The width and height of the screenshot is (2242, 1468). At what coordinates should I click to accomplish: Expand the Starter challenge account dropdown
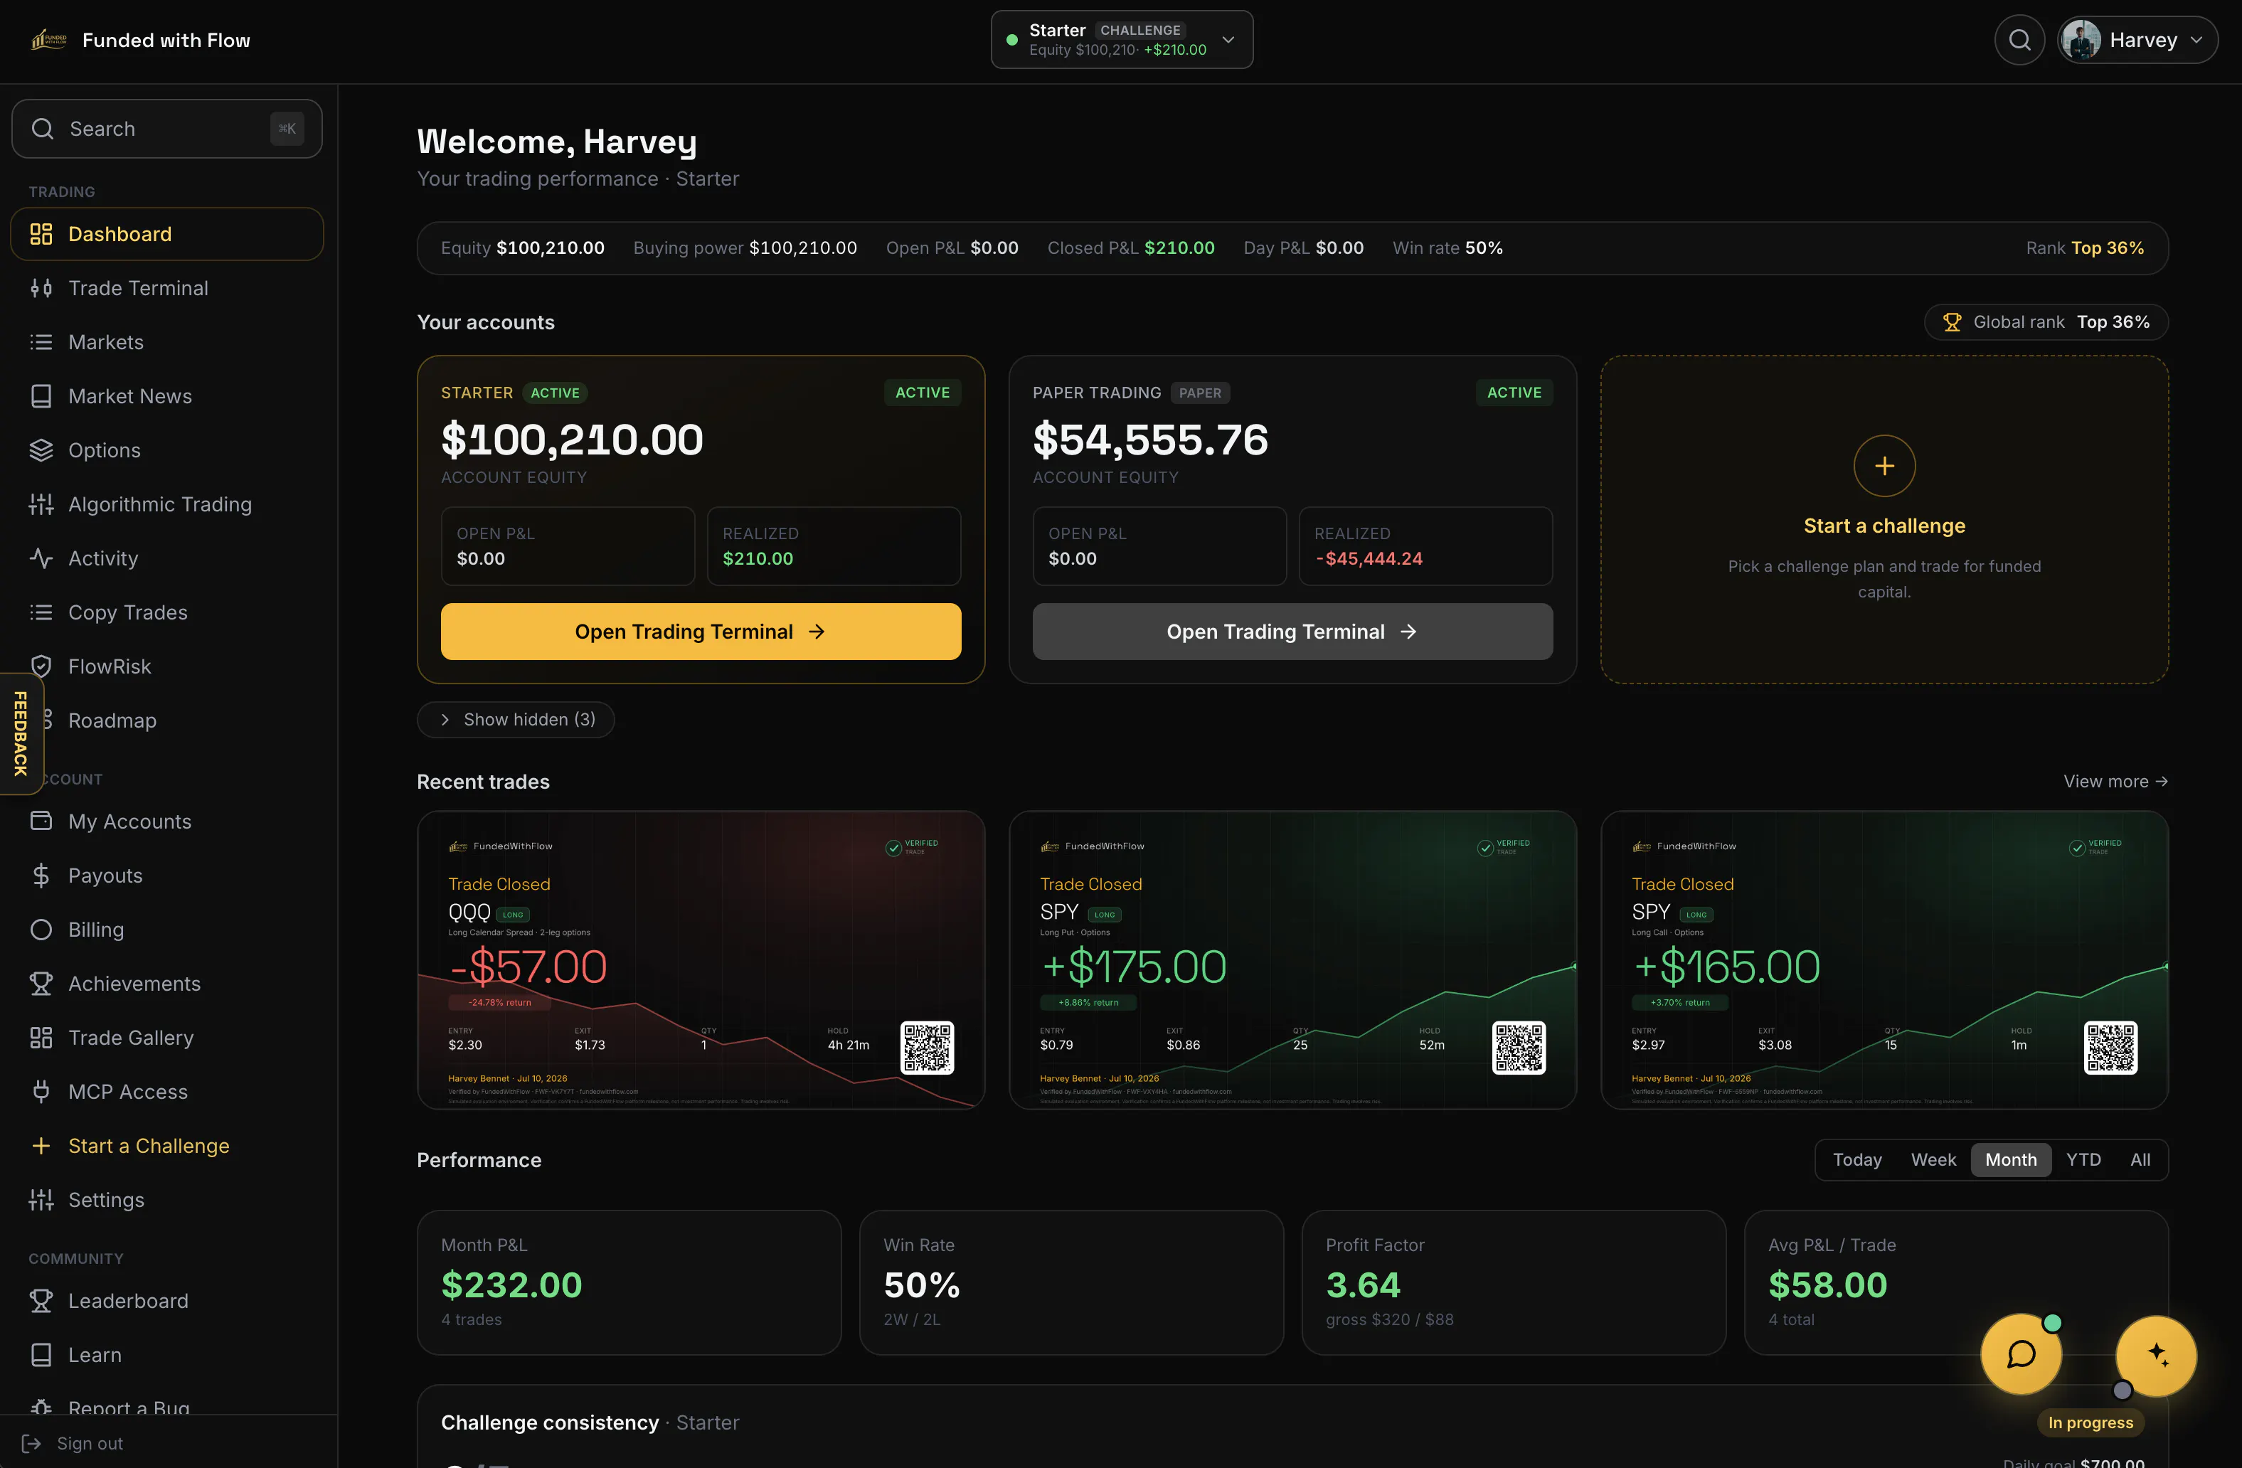click(1121, 40)
